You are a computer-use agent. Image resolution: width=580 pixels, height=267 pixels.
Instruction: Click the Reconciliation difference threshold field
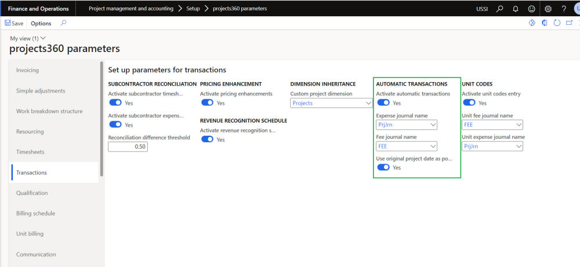click(128, 147)
